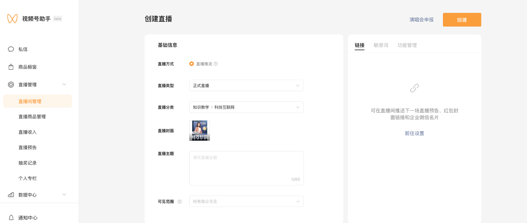The height and width of the screenshot is (223, 527).
Task: Expand the 数据中心 sidebar section chevron
Action: pyautogui.click(x=64, y=195)
